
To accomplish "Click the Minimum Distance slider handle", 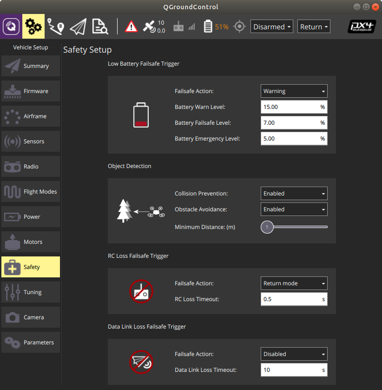I will tap(267, 227).
